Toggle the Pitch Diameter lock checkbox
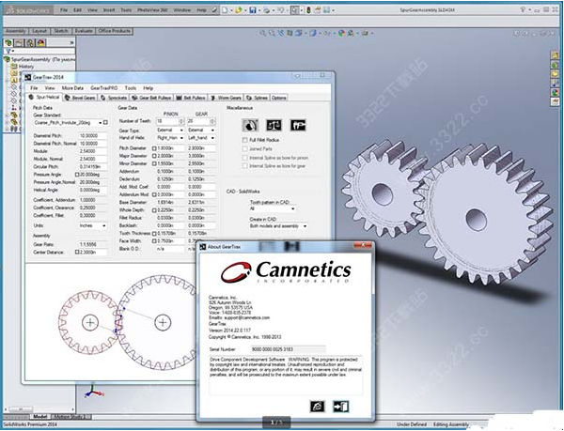564x431 pixels. point(154,148)
